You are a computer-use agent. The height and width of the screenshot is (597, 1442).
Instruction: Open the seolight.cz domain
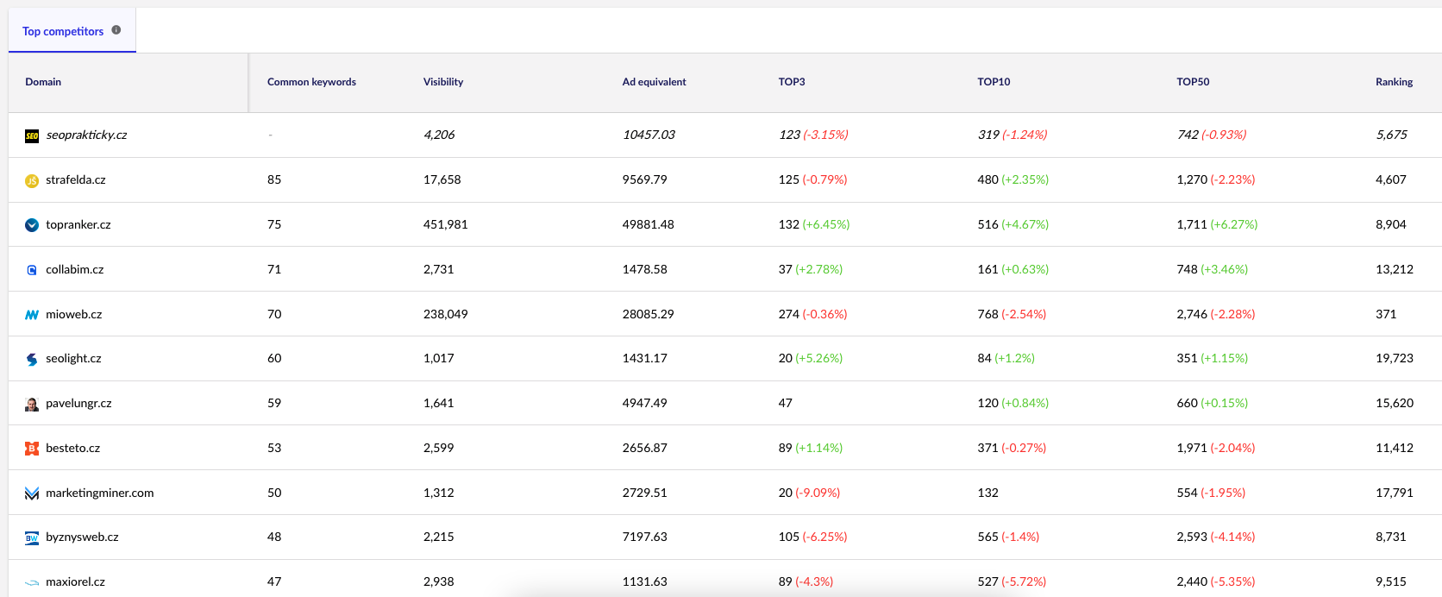coord(73,358)
